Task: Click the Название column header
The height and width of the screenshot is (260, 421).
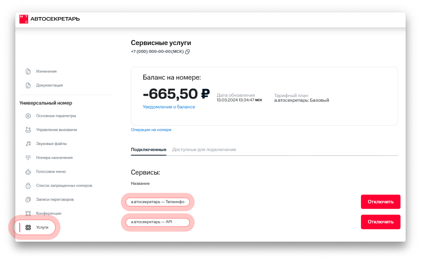Action: coord(140,183)
